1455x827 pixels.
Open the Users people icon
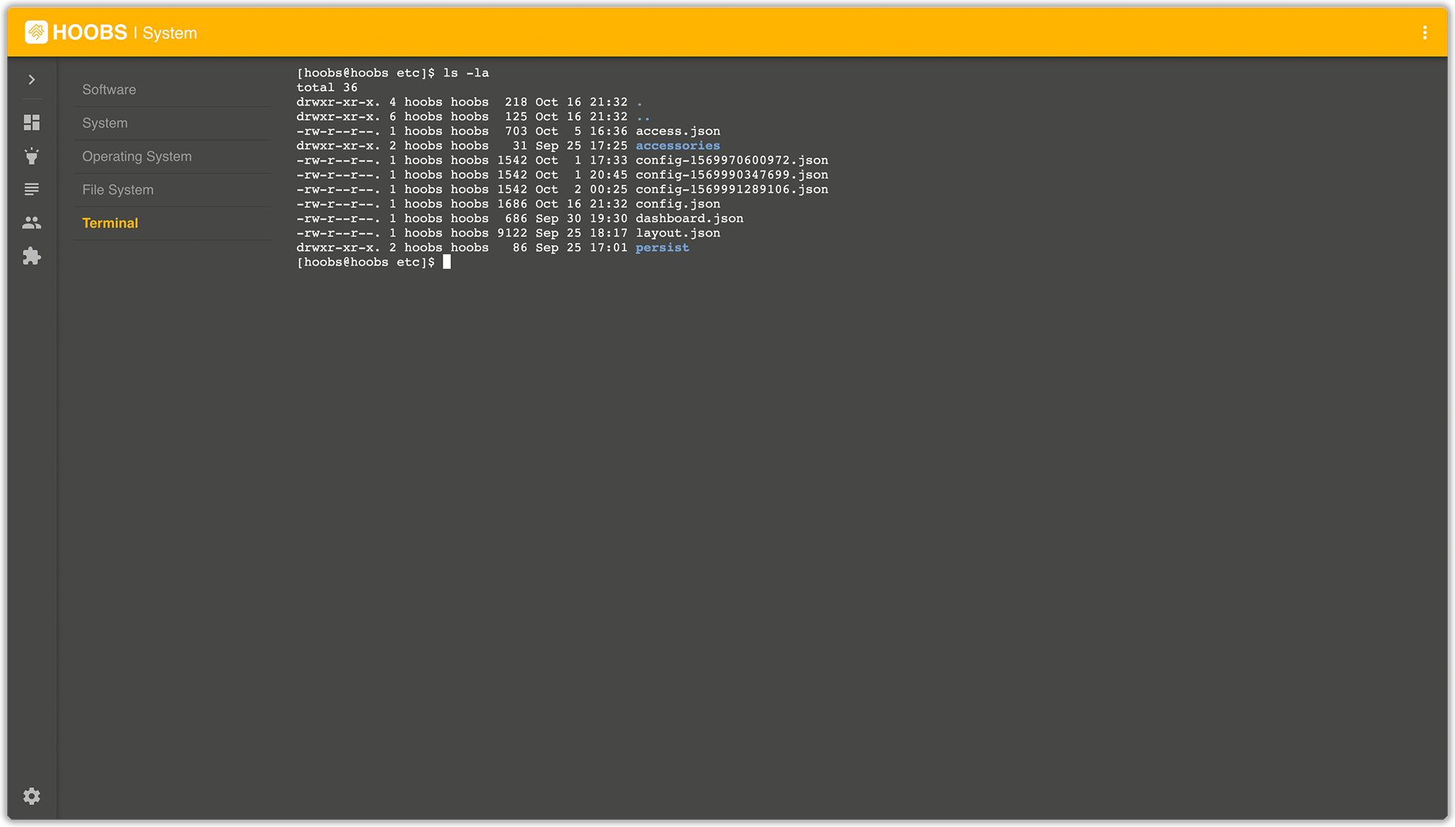click(32, 223)
